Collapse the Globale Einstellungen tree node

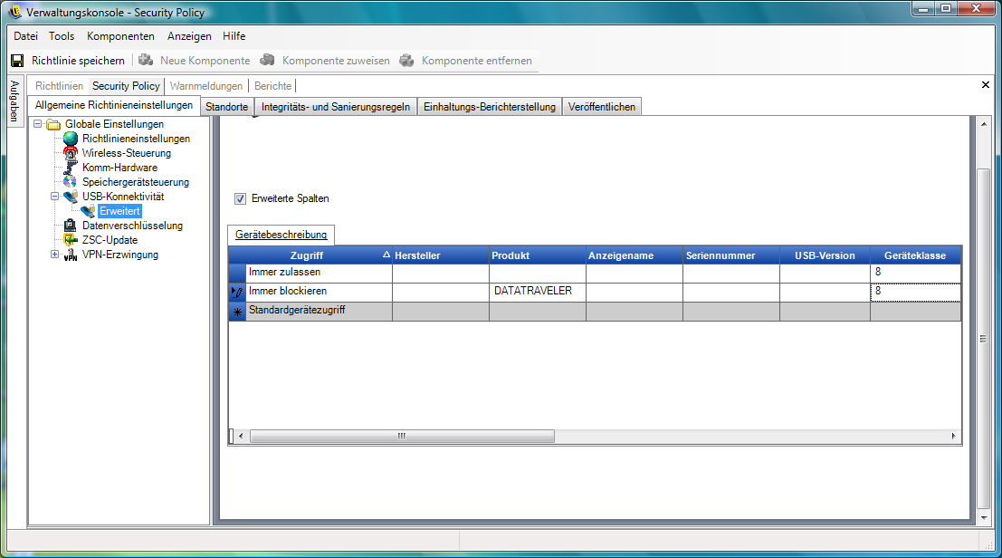coord(38,124)
